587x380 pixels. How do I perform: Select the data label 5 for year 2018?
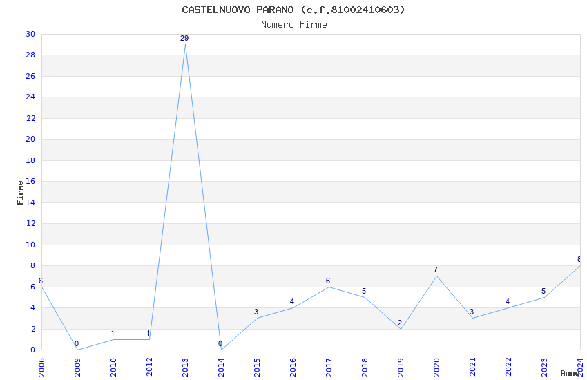[364, 292]
